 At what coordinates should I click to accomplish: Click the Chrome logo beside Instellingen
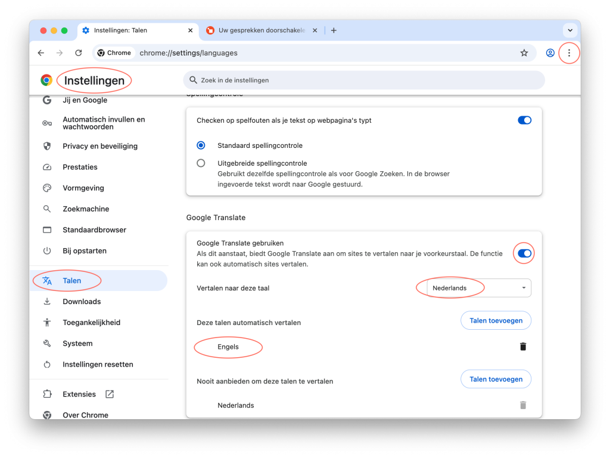[x=46, y=81]
